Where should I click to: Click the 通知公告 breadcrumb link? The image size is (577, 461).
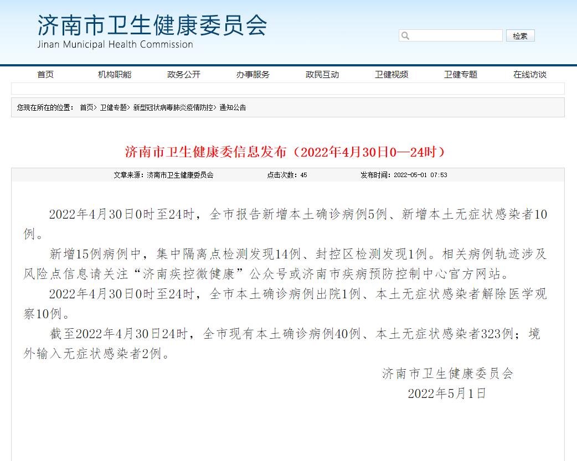(233, 107)
